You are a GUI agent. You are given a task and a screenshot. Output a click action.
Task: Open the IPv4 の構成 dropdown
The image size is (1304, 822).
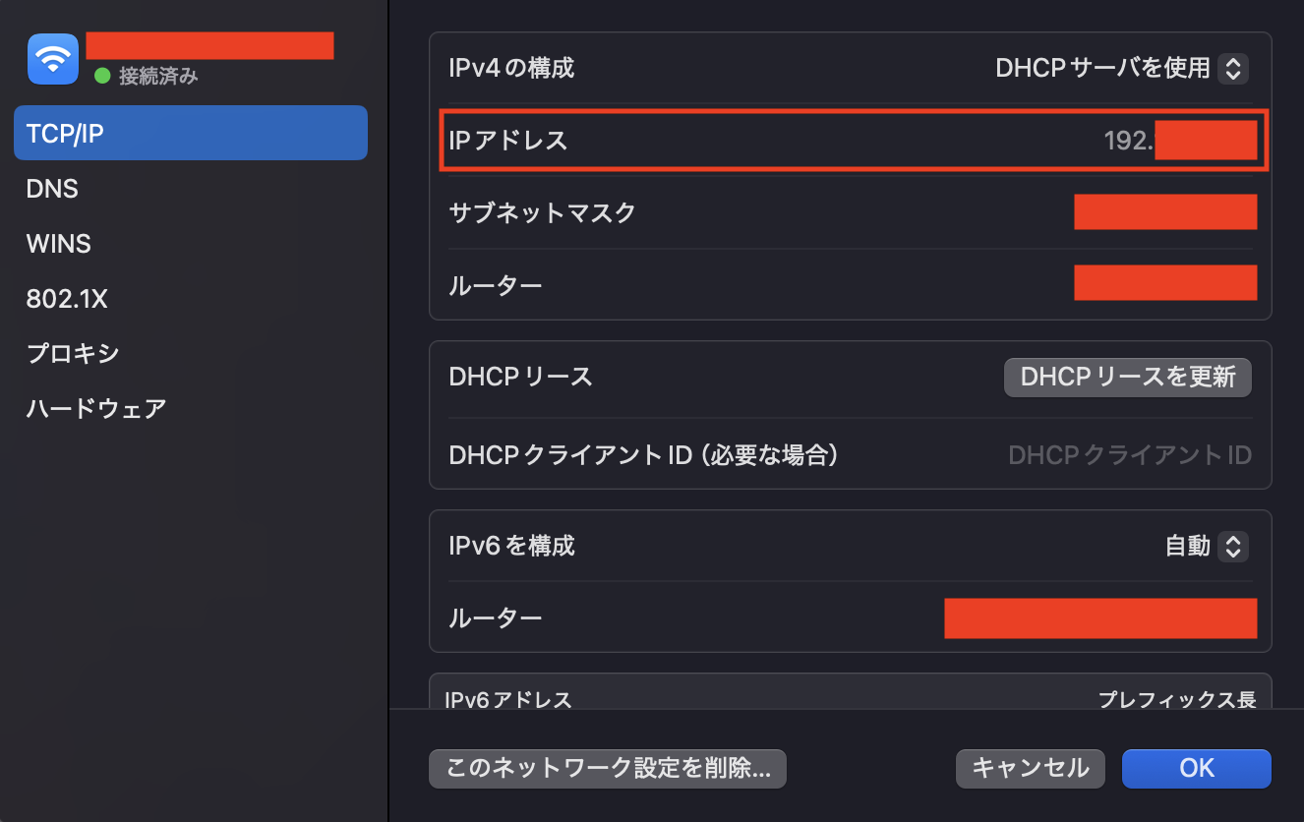(1123, 68)
